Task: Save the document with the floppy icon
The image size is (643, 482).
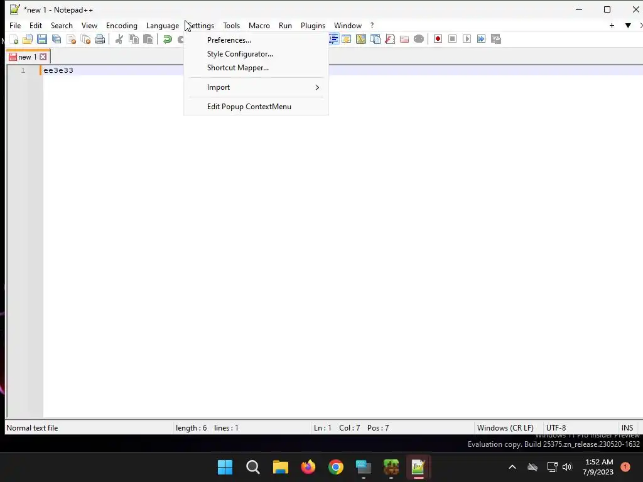Action: pos(42,40)
